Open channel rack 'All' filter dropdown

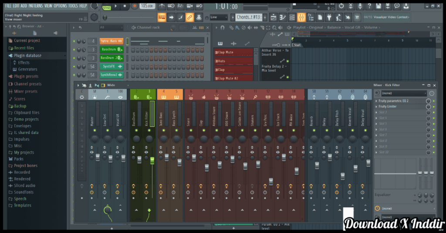(110, 27)
